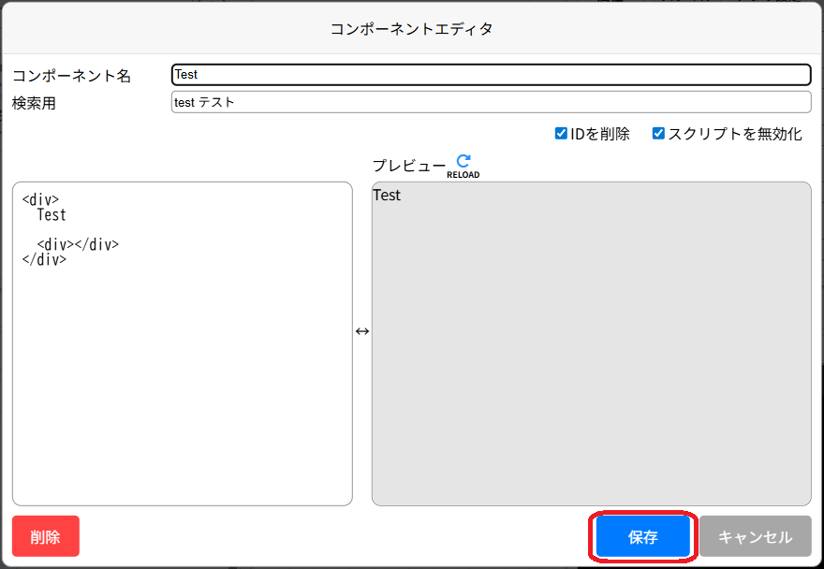Save the component with the 保存 button
The width and height of the screenshot is (824, 569).
pyautogui.click(x=642, y=536)
